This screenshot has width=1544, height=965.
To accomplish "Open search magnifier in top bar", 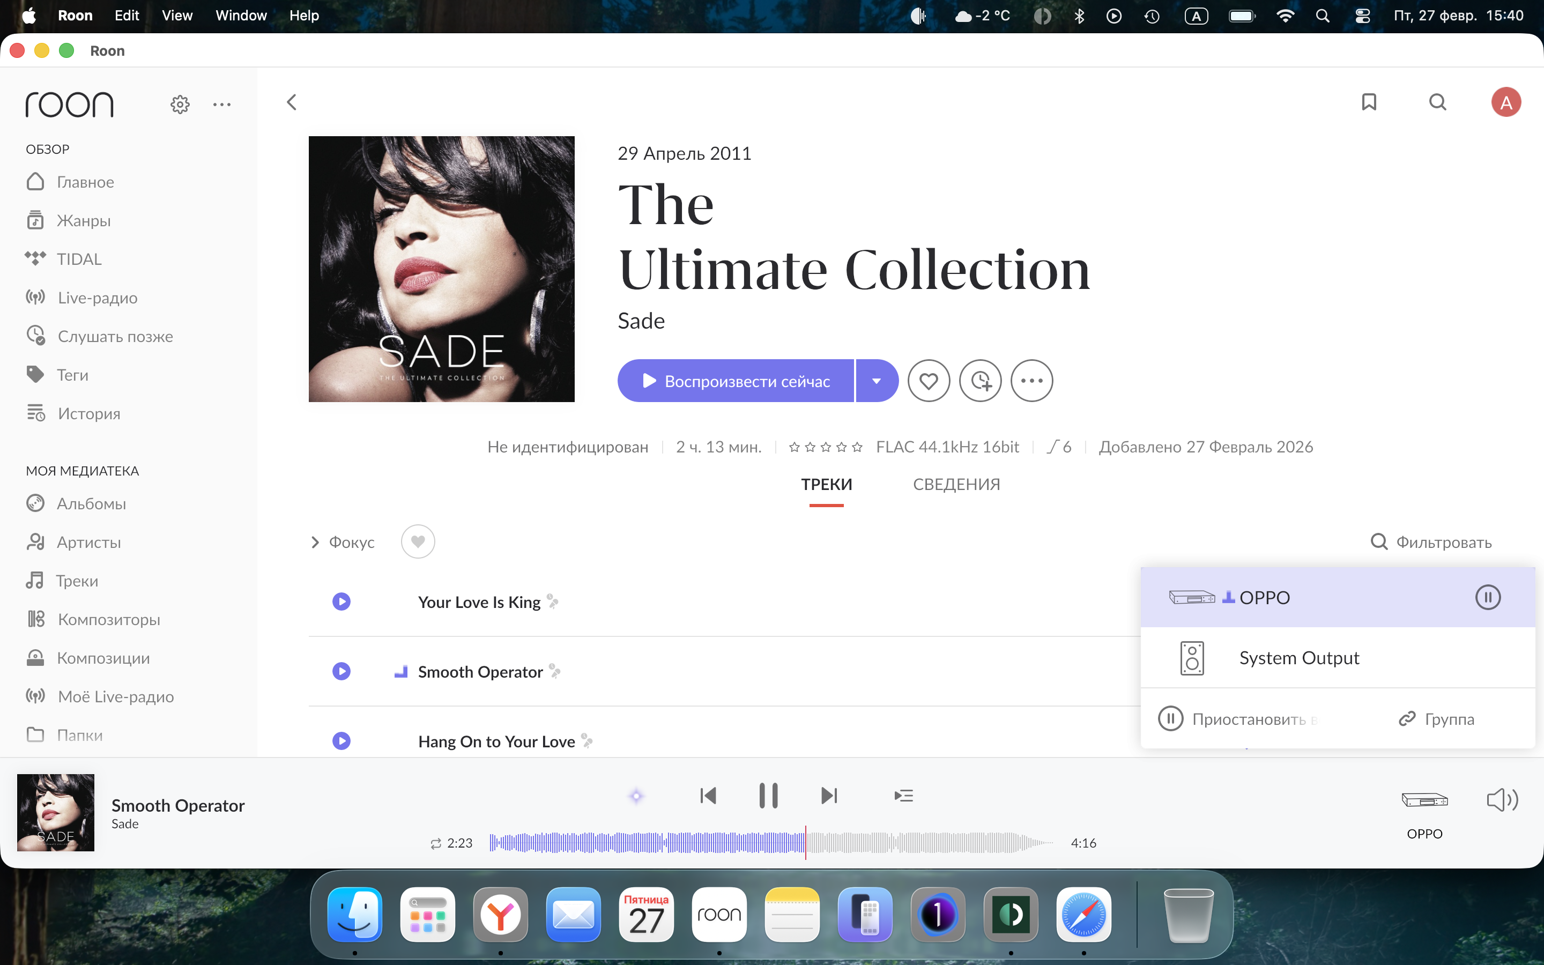I will [x=1437, y=102].
